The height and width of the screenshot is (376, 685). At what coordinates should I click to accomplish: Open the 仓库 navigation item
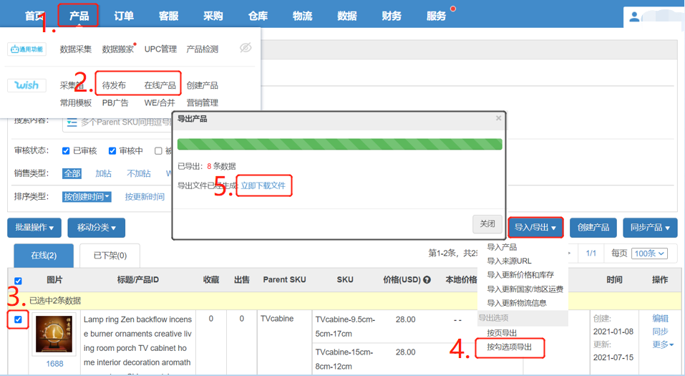[x=258, y=16]
